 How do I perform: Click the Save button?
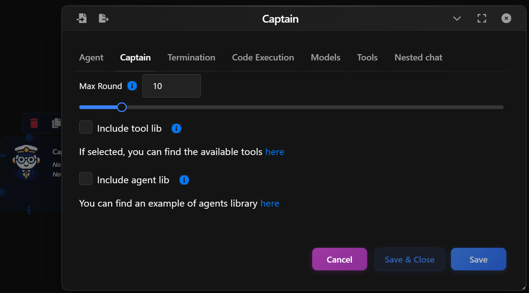[x=478, y=259]
